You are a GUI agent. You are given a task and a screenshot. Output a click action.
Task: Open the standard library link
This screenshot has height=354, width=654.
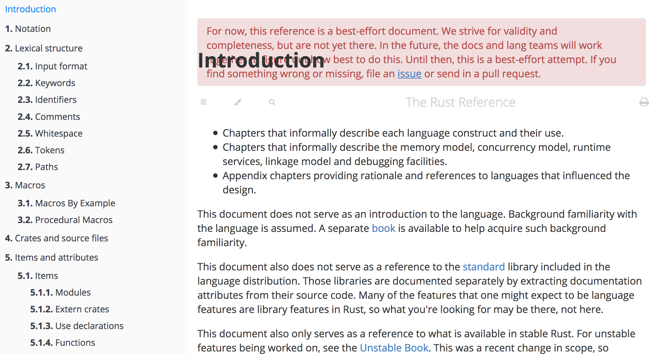coord(483,267)
